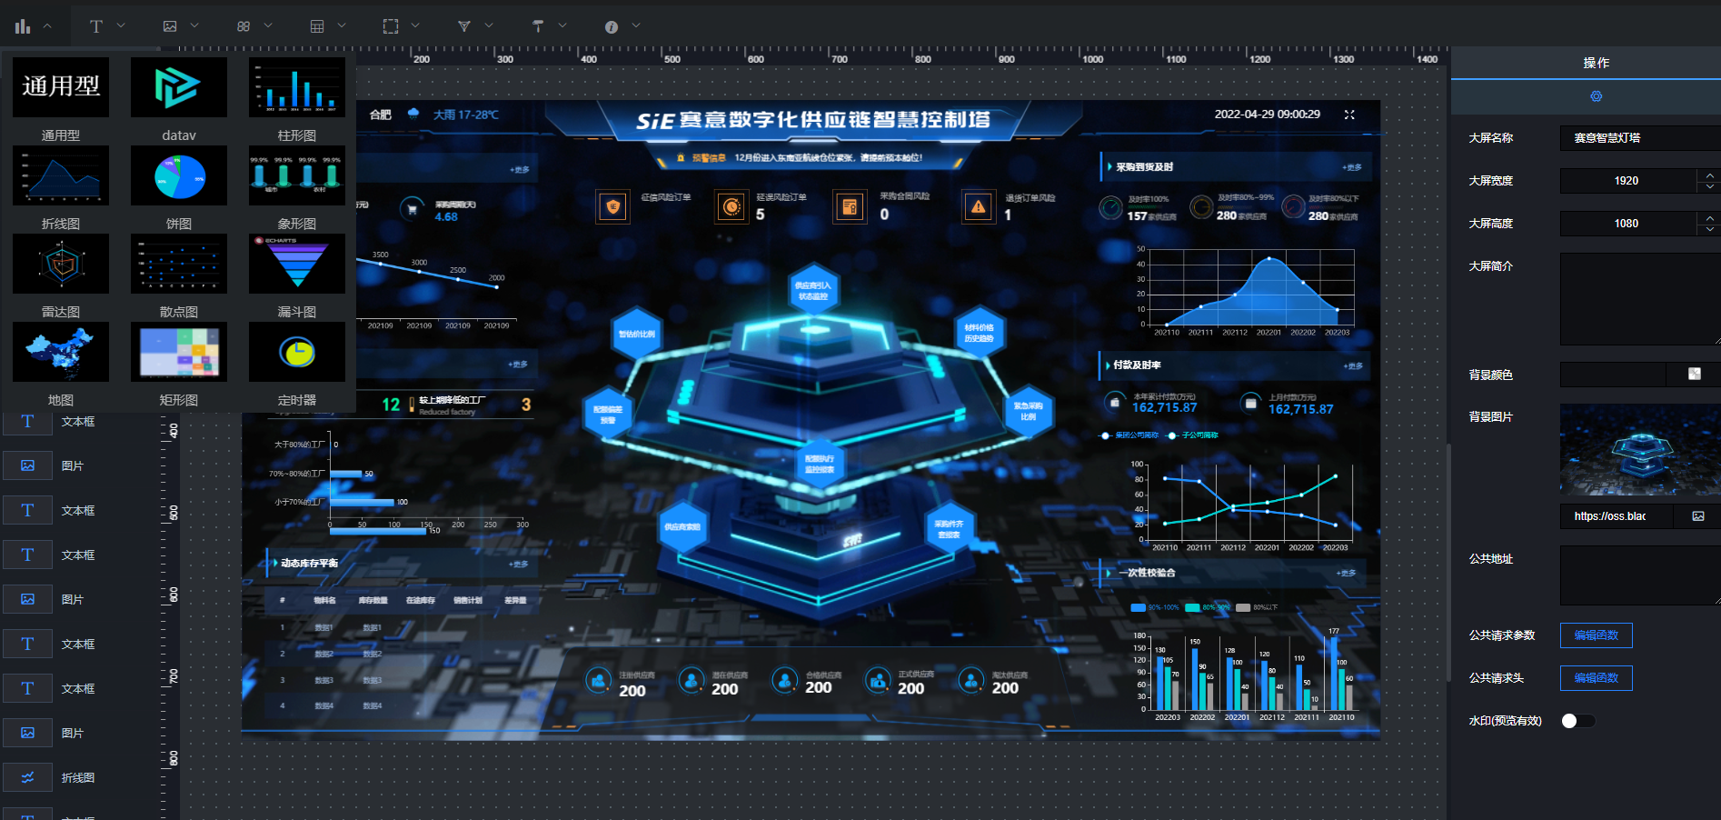
Task: Open the image components icon in the toolbar
Action: click(x=170, y=26)
